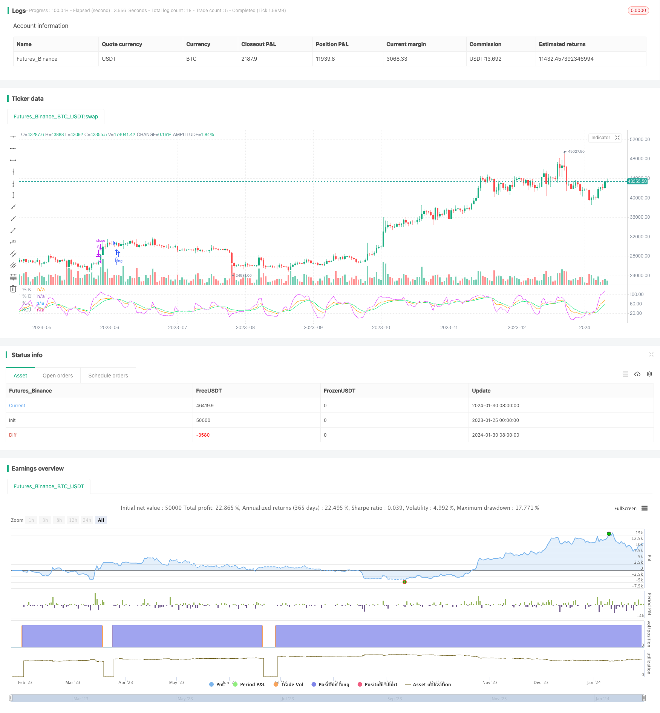Click the Estimated returns value 11432.457392346994
The image size is (660, 713).
click(x=566, y=59)
